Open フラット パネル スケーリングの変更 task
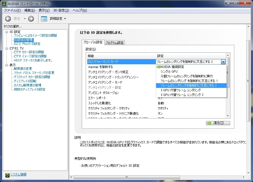Image resolution: width=253 pixels, height=182 pixels. point(34,73)
